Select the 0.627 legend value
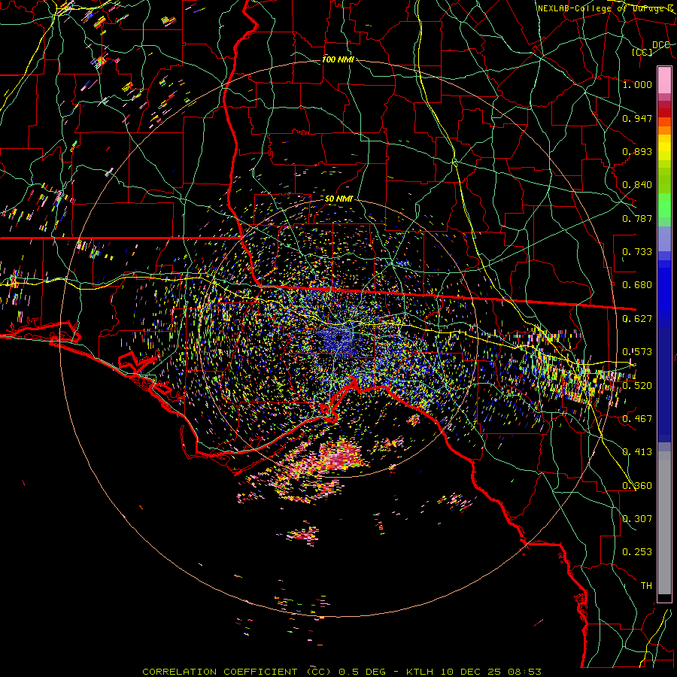The height and width of the screenshot is (677, 677). [637, 319]
